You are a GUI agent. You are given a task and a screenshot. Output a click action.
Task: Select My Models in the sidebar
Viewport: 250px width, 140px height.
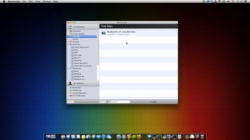(x=83, y=87)
